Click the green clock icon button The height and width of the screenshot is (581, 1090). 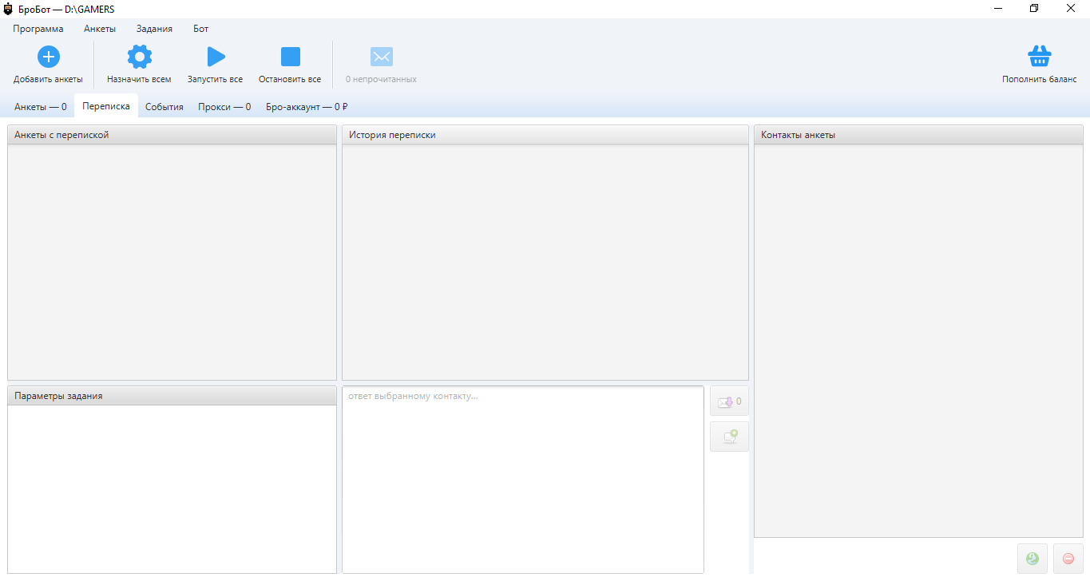click(x=1033, y=559)
